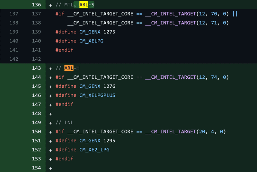Click the value 1276 after CM_GENX
257x172 pixels.
(x=109, y=86)
